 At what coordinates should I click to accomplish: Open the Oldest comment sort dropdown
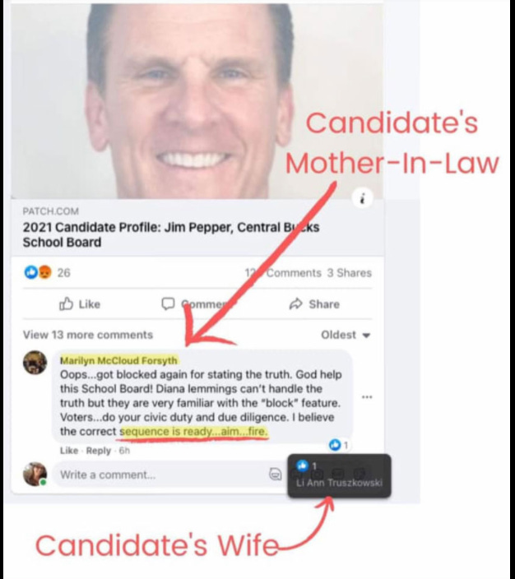(x=345, y=335)
